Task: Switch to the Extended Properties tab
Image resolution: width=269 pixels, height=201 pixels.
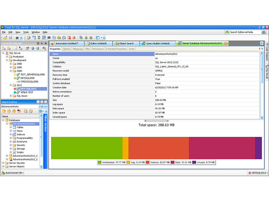Action: [116, 49]
